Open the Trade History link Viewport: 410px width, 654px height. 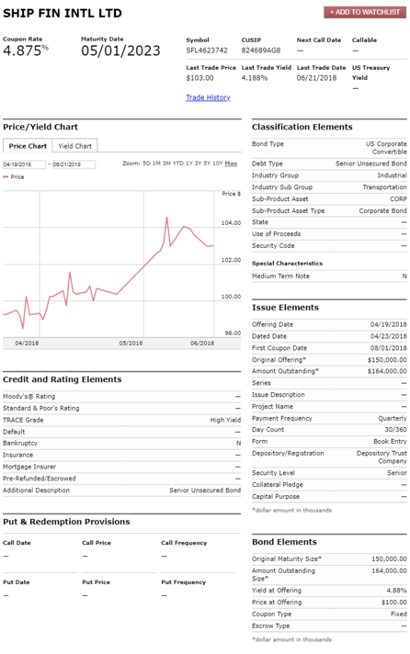[208, 97]
